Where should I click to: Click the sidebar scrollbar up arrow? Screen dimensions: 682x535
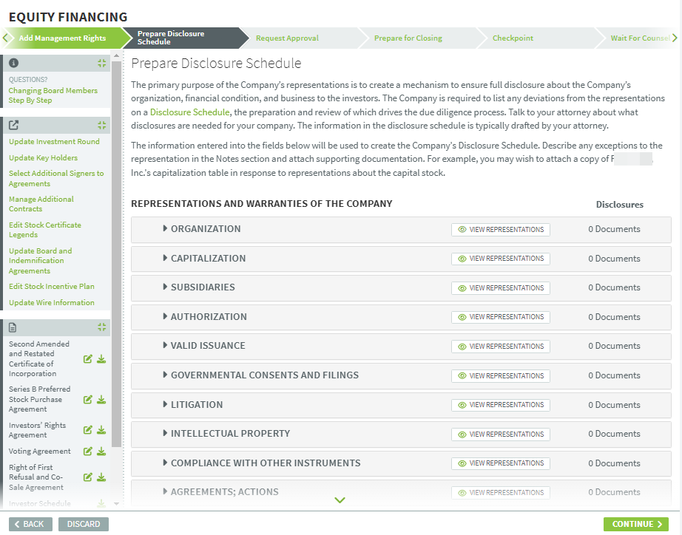click(116, 55)
